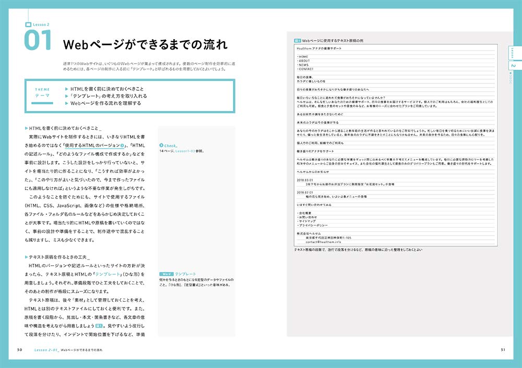Click the footer Lesson 2-01_ label
This screenshot has width=522, height=368.
46,350
